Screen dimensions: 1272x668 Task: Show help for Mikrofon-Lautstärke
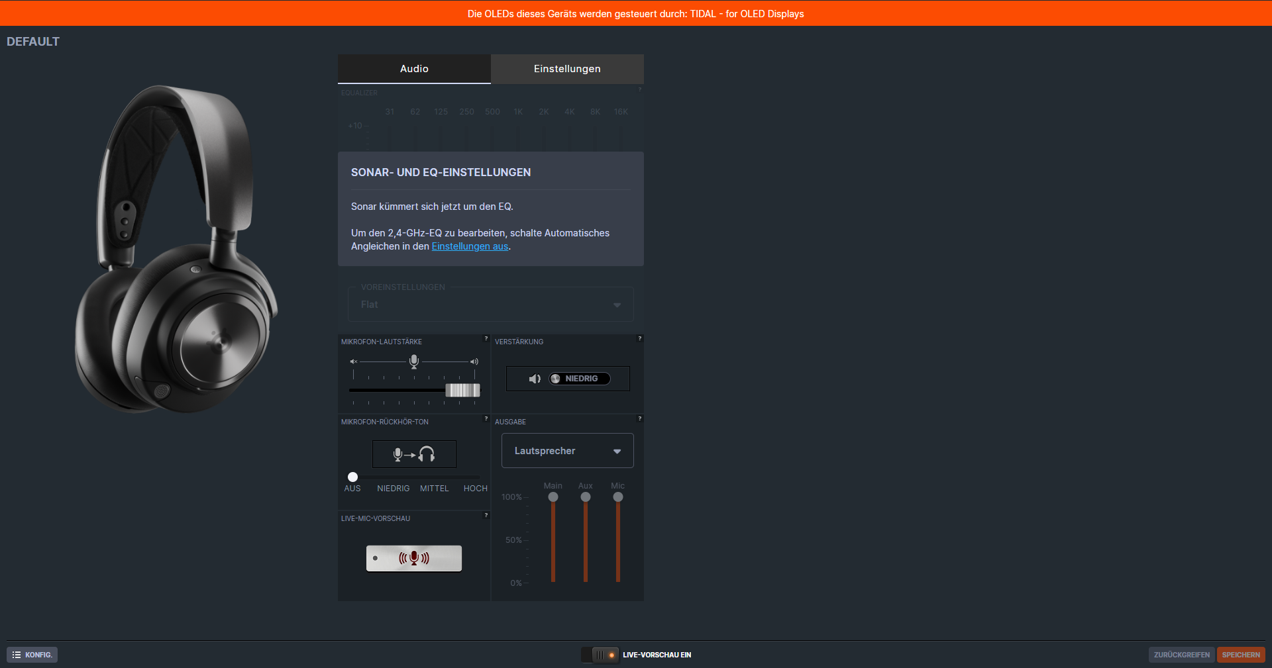486,338
